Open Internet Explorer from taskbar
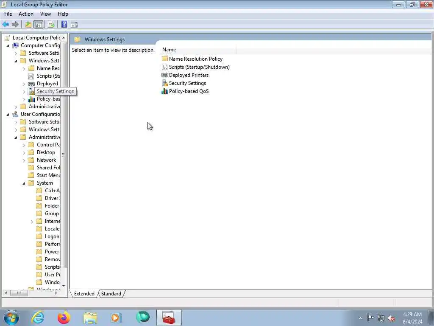This screenshot has width=434, height=326. pyautogui.click(x=38, y=318)
